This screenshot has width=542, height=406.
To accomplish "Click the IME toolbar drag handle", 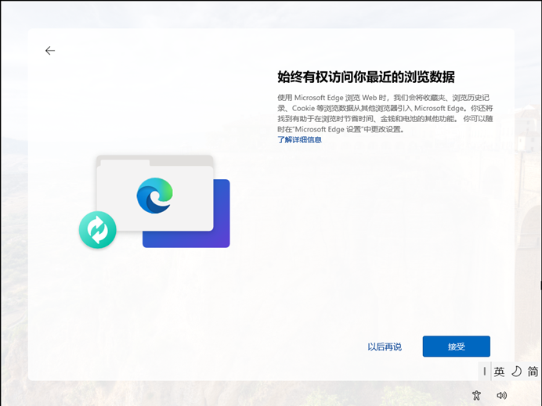I will tap(485, 372).
